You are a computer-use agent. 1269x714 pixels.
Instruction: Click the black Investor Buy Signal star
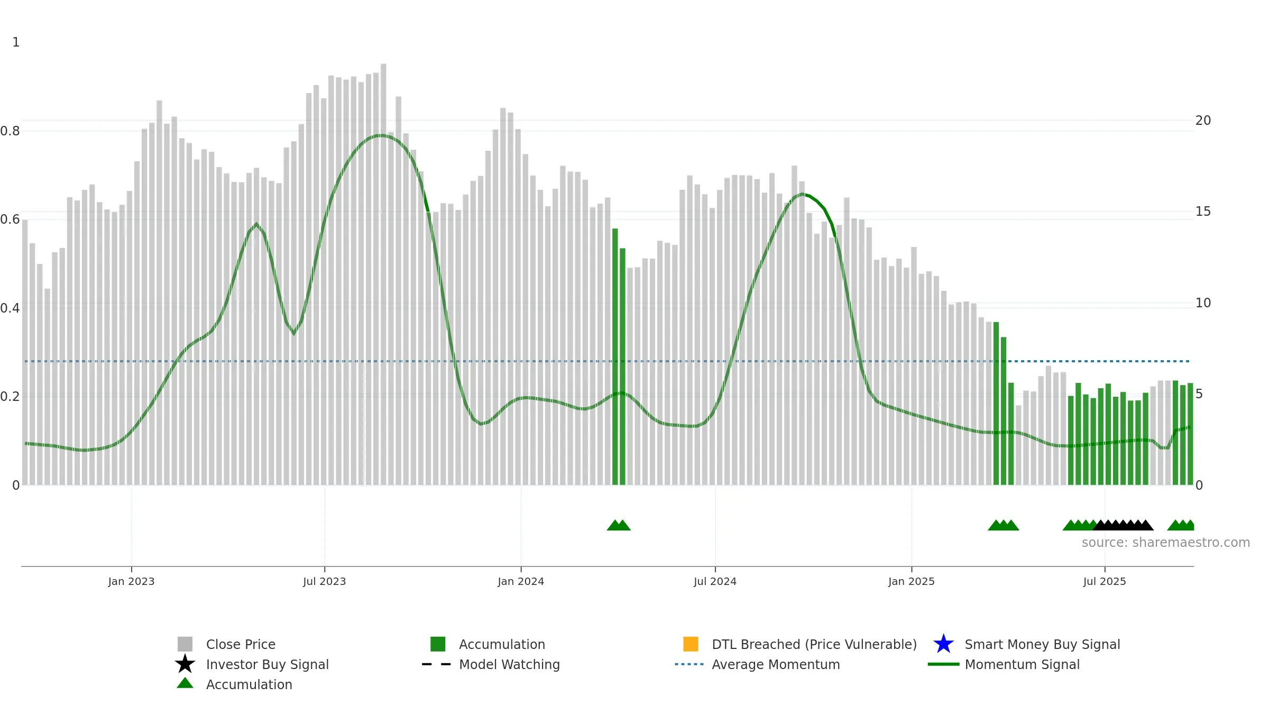[x=185, y=664]
